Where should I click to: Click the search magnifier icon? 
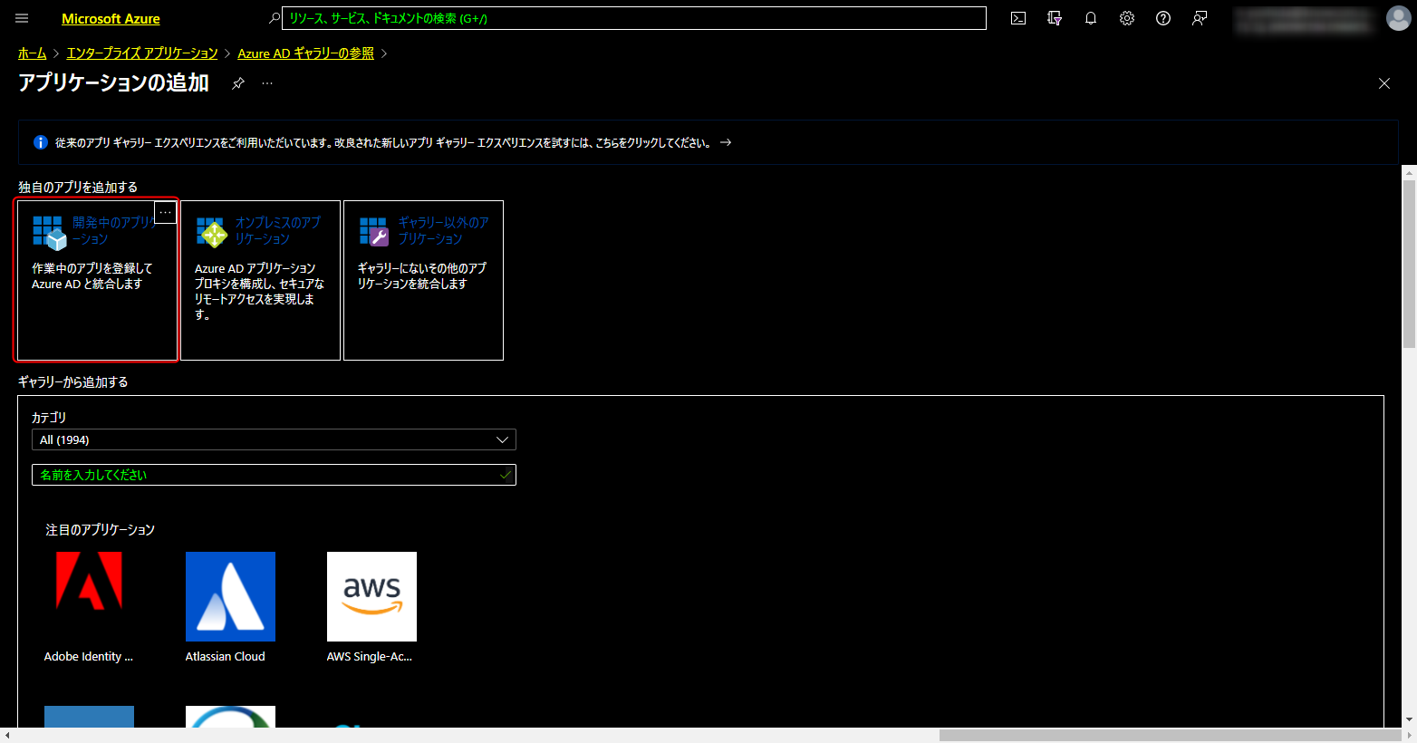pyautogui.click(x=275, y=18)
